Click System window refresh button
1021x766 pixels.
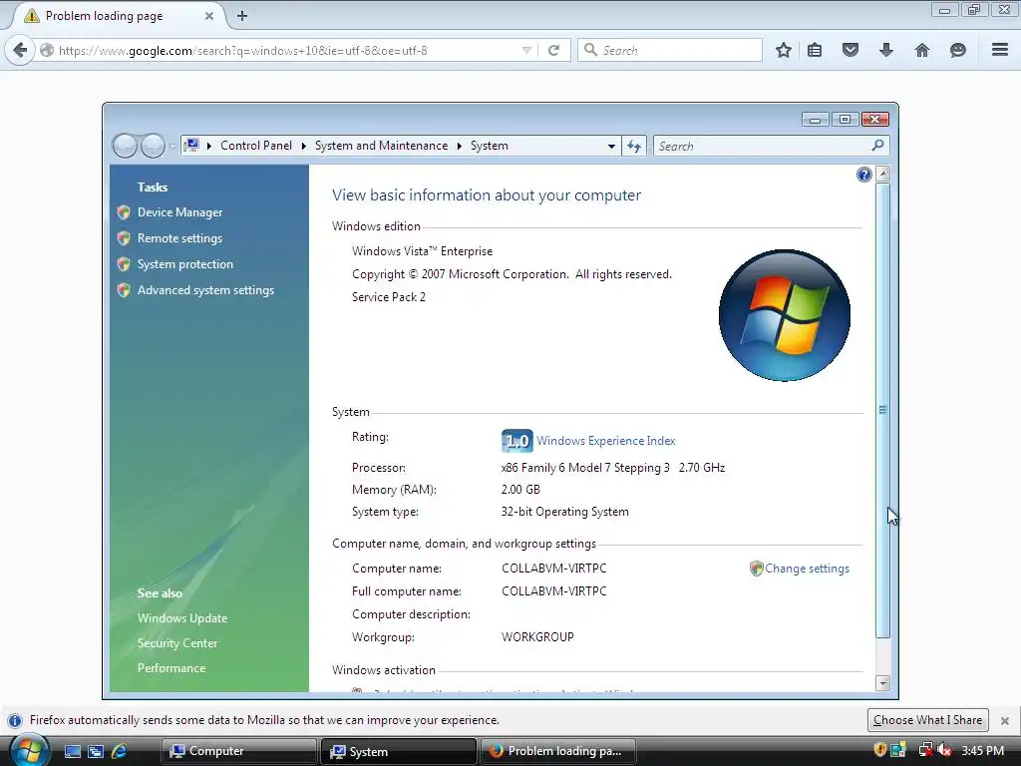point(634,146)
